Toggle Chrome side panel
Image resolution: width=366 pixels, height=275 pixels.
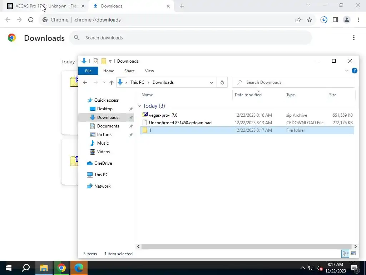click(335, 20)
